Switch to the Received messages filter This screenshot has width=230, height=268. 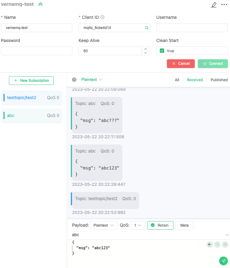[195, 80]
